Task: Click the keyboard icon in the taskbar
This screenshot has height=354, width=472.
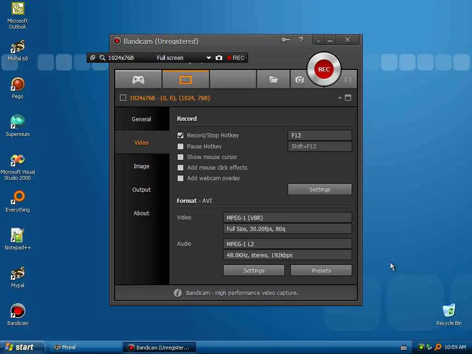Action: coord(404,348)
